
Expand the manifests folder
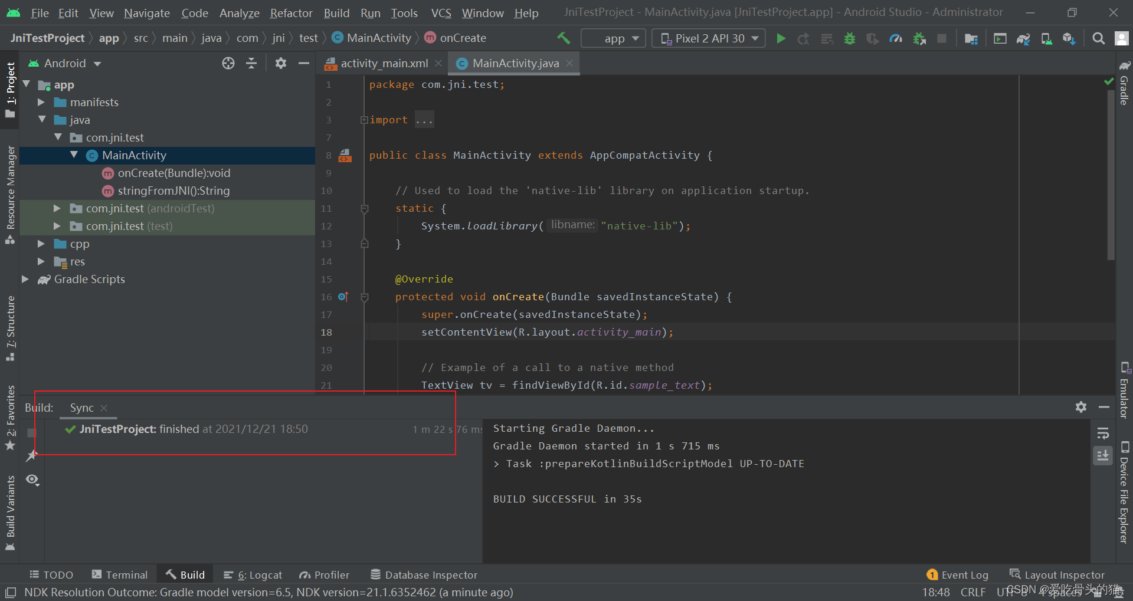click(x=41, y=102)
